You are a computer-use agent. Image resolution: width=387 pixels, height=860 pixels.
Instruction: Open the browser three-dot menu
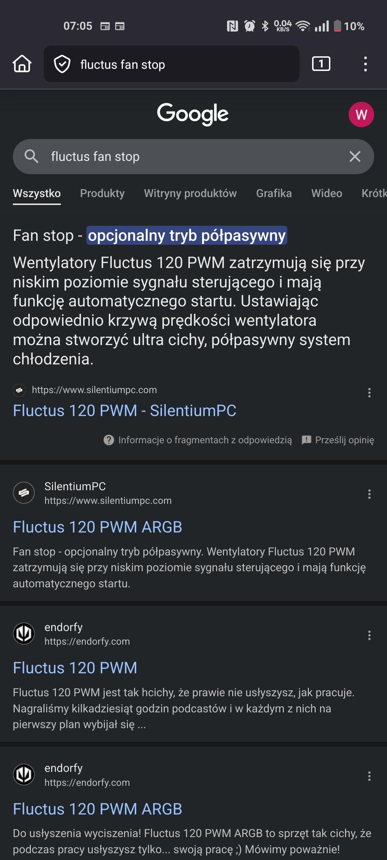coord(365,64)
